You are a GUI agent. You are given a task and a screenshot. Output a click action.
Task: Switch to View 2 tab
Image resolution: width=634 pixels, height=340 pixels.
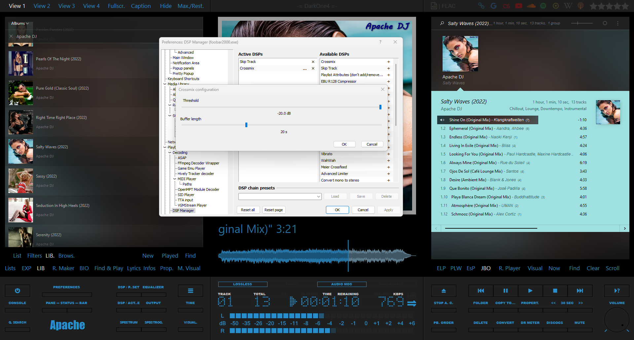pyautogui.click(x=42, y=6)
